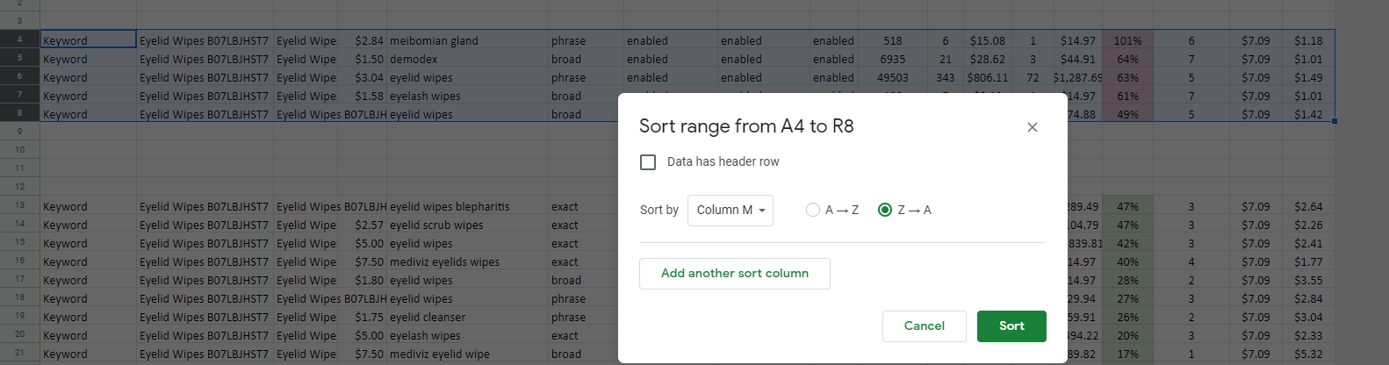Cancel the sort dialog
The image size is (1389, 365).
pyautogui.click(x=924, y=326)
